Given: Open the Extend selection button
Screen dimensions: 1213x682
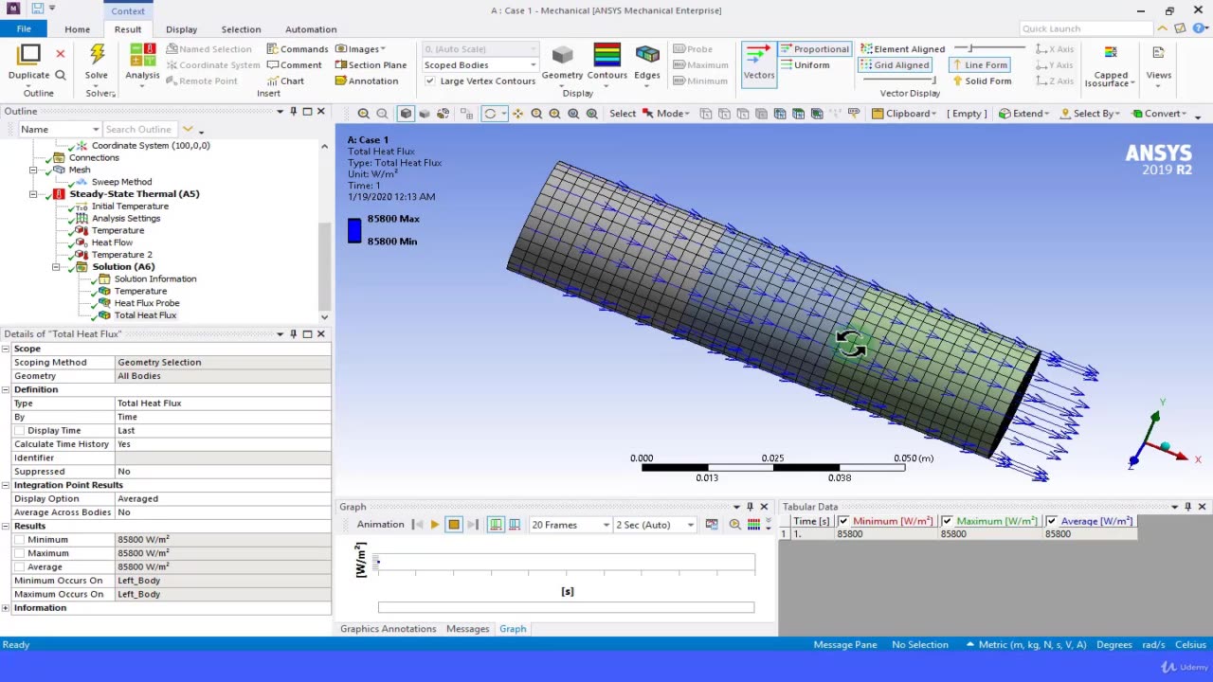Looking at the screenshot, I should (x=1023, y=114).
